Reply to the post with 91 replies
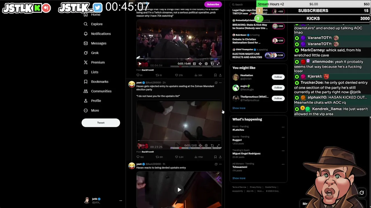 (139, 75)
